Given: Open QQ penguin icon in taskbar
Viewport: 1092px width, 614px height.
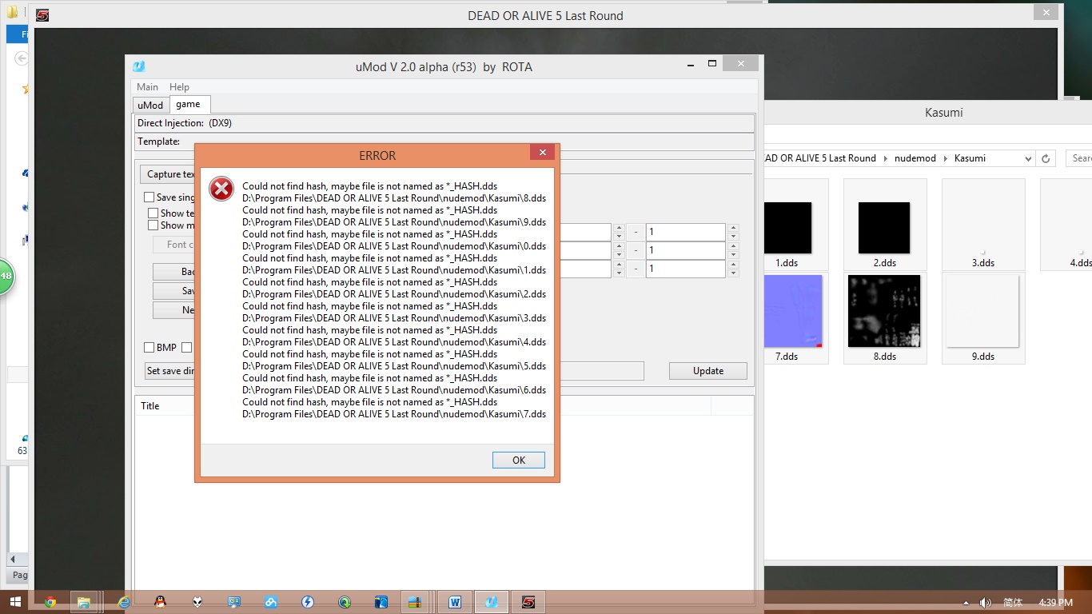Looking at the screenshot, I should click(x=161, y=602).
